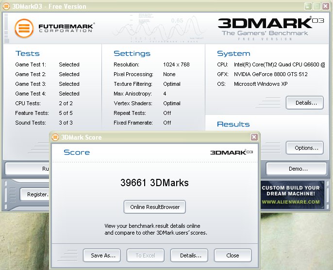Click the Game Test 4 Selected value
Screen dimensions: 333x270
(69, 94)
